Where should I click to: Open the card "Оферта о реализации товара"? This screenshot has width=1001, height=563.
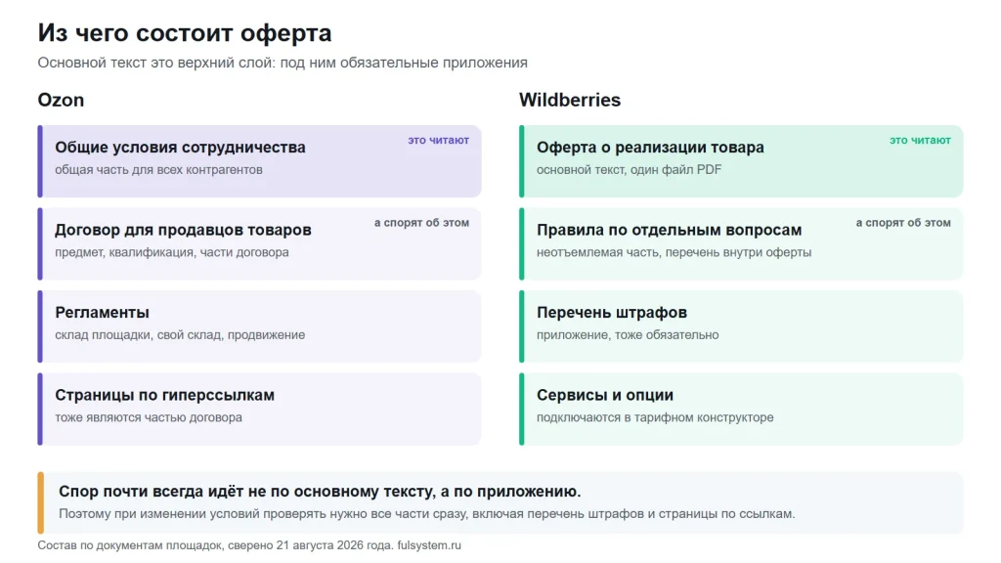click(x=741, y=161)
